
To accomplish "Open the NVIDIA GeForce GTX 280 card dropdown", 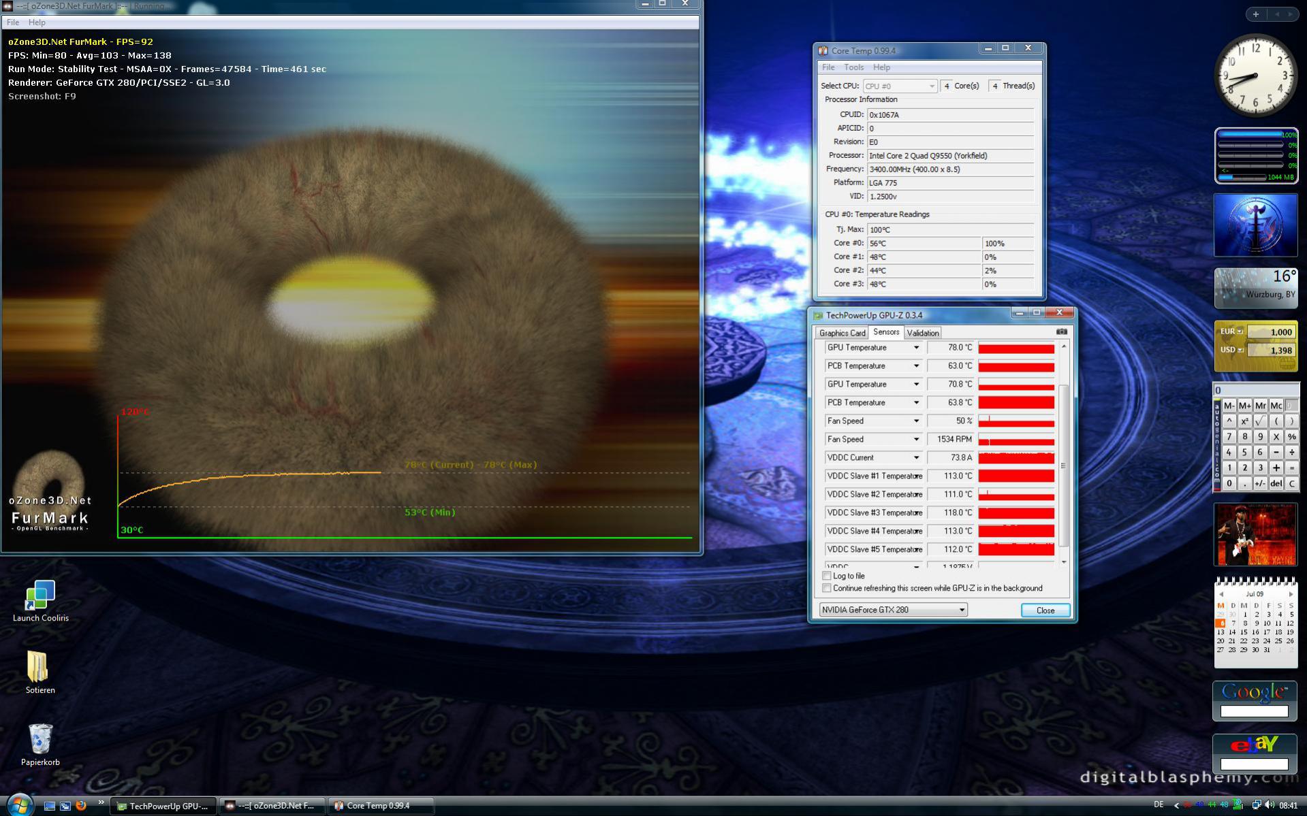I will (893, 610).
